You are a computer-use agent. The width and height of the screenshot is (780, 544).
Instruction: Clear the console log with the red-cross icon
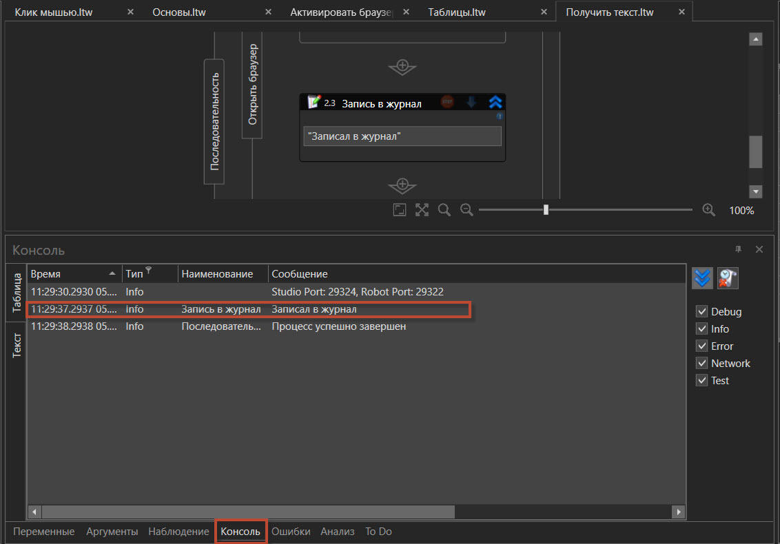pyautogui.click(x=728, y=278)
